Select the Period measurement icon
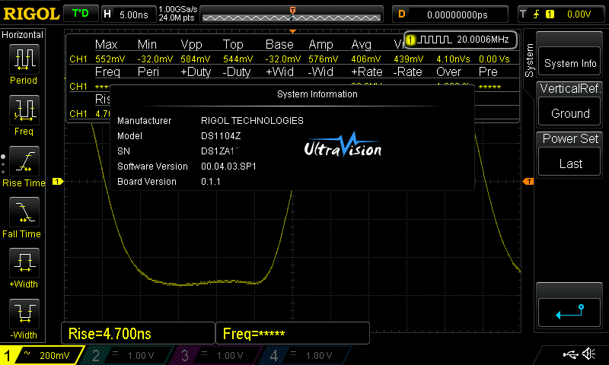The width and height of the screenshot is (609, 365). pos(24,59)
